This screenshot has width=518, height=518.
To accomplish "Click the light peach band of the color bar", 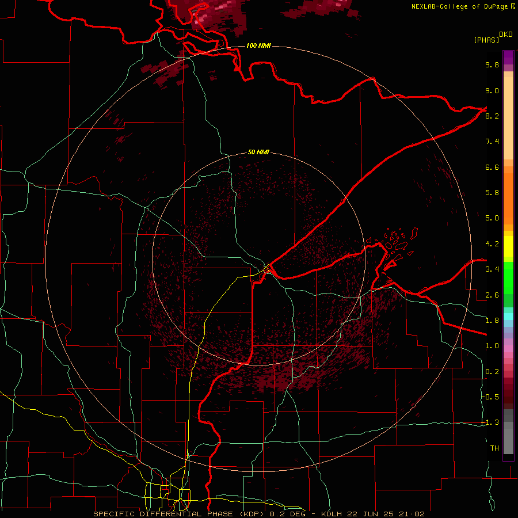I will (508, 118).
